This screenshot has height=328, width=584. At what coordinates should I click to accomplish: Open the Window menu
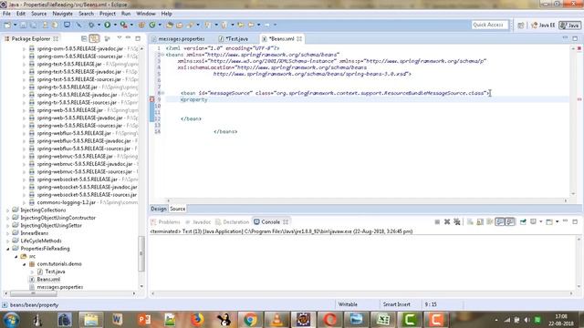pos(146,14)
